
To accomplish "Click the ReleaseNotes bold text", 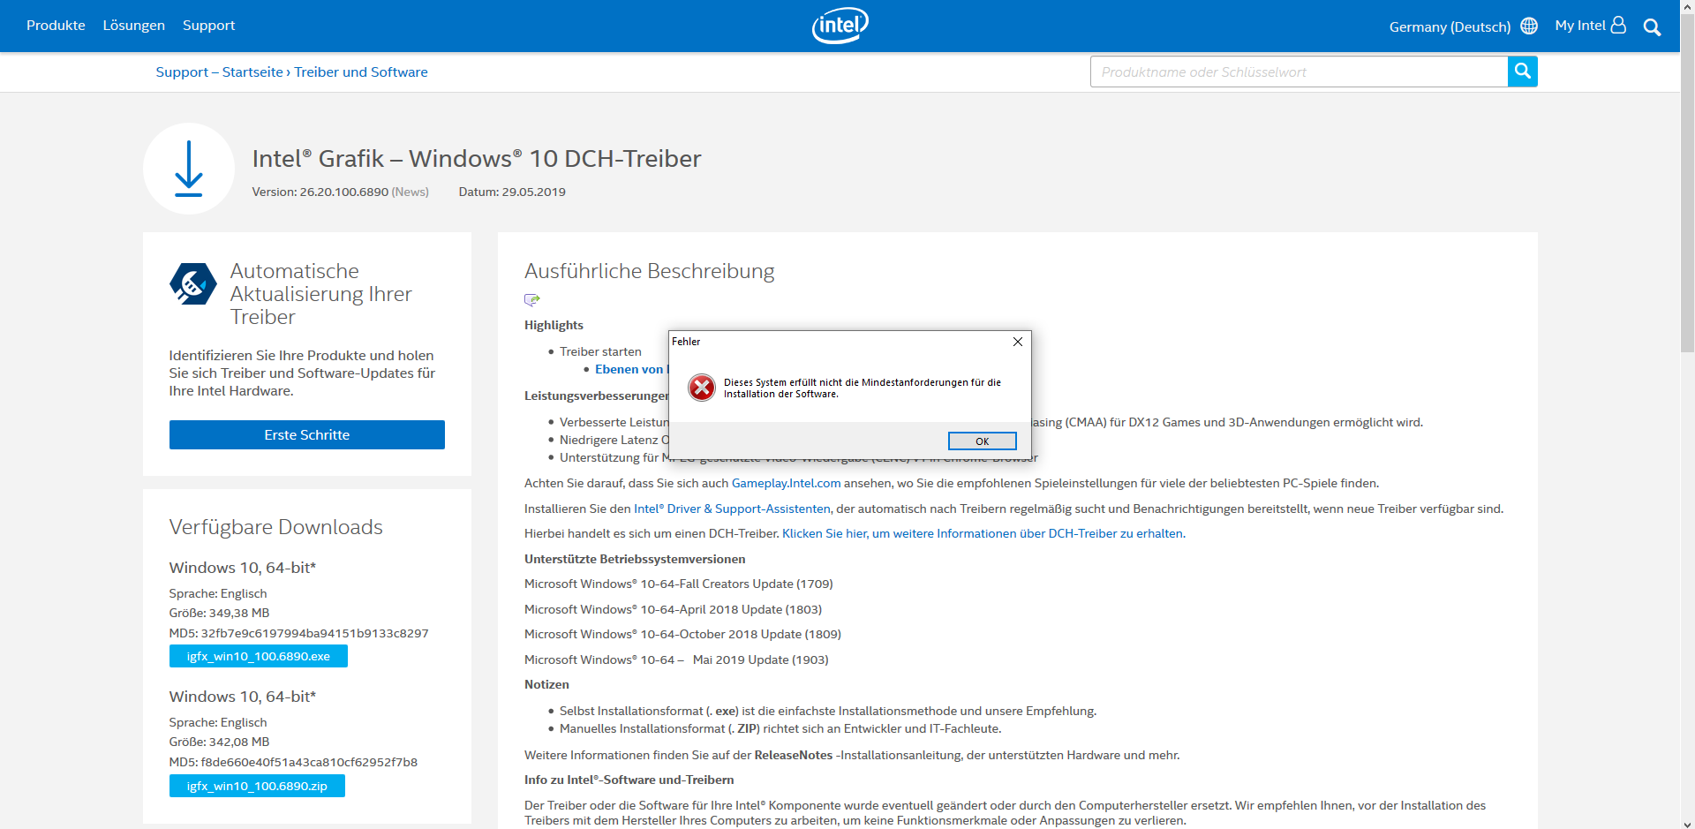I will click(x=794, y=755).
